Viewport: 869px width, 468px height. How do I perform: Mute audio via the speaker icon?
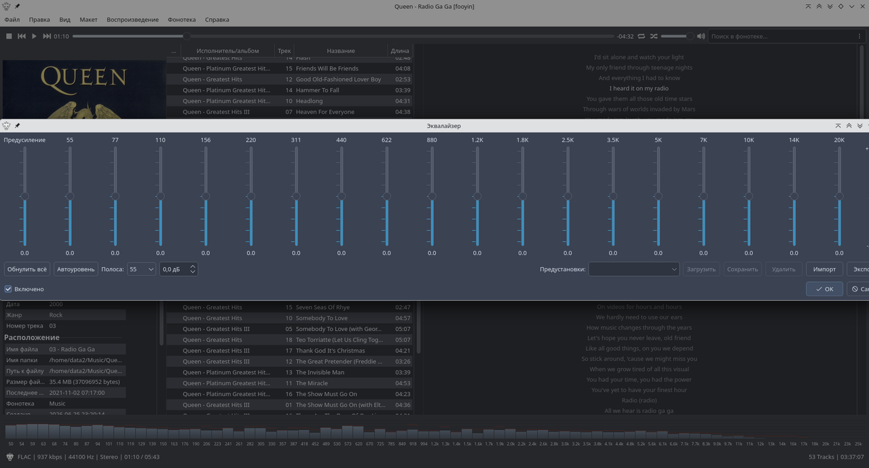click(701, 36)
